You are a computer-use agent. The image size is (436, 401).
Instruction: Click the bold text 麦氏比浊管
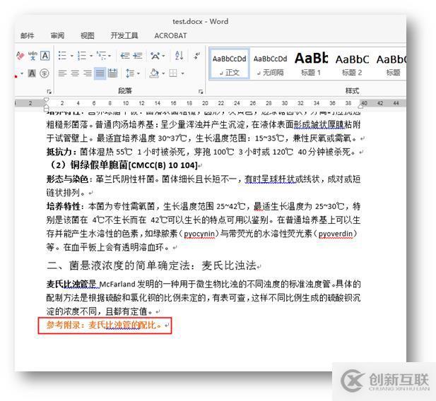coord(68,284)
